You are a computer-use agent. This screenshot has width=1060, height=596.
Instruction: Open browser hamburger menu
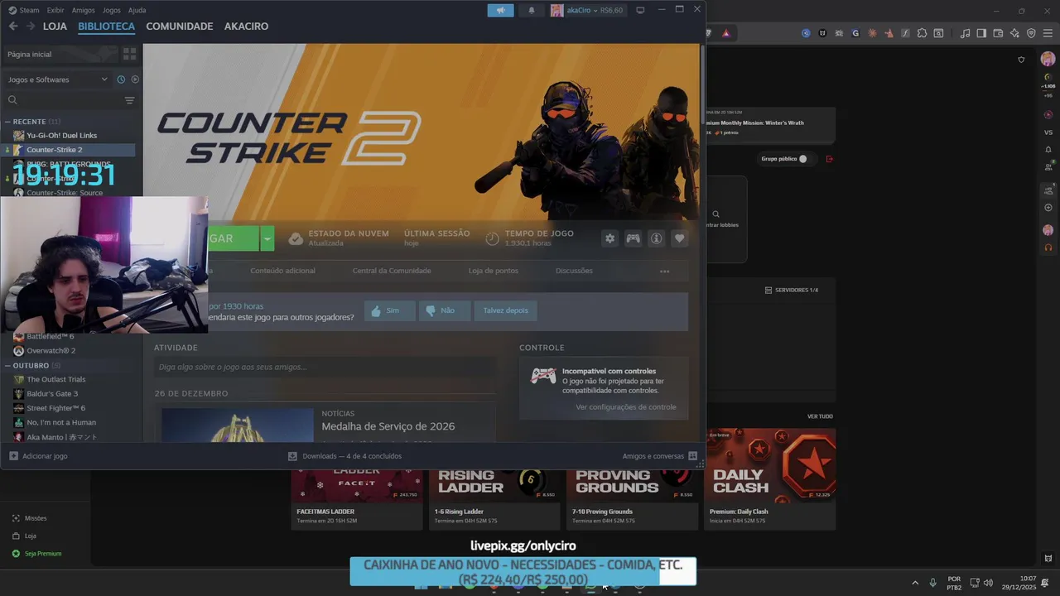click(x=1047, y=33)
